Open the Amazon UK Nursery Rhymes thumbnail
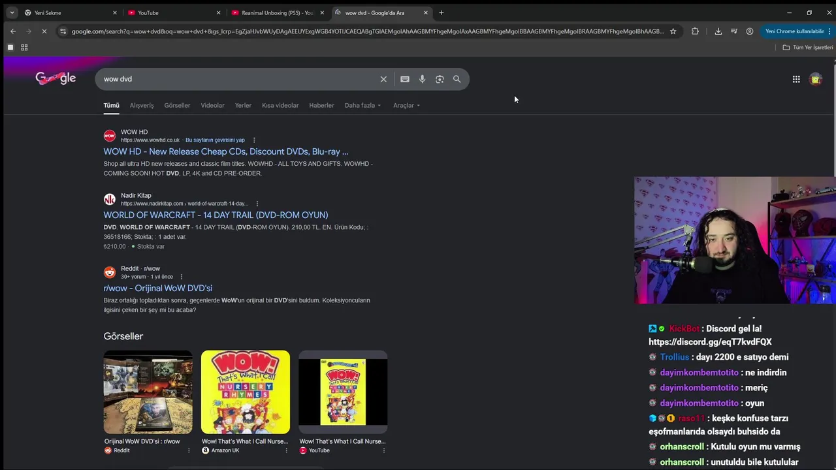 pos(246,392)
